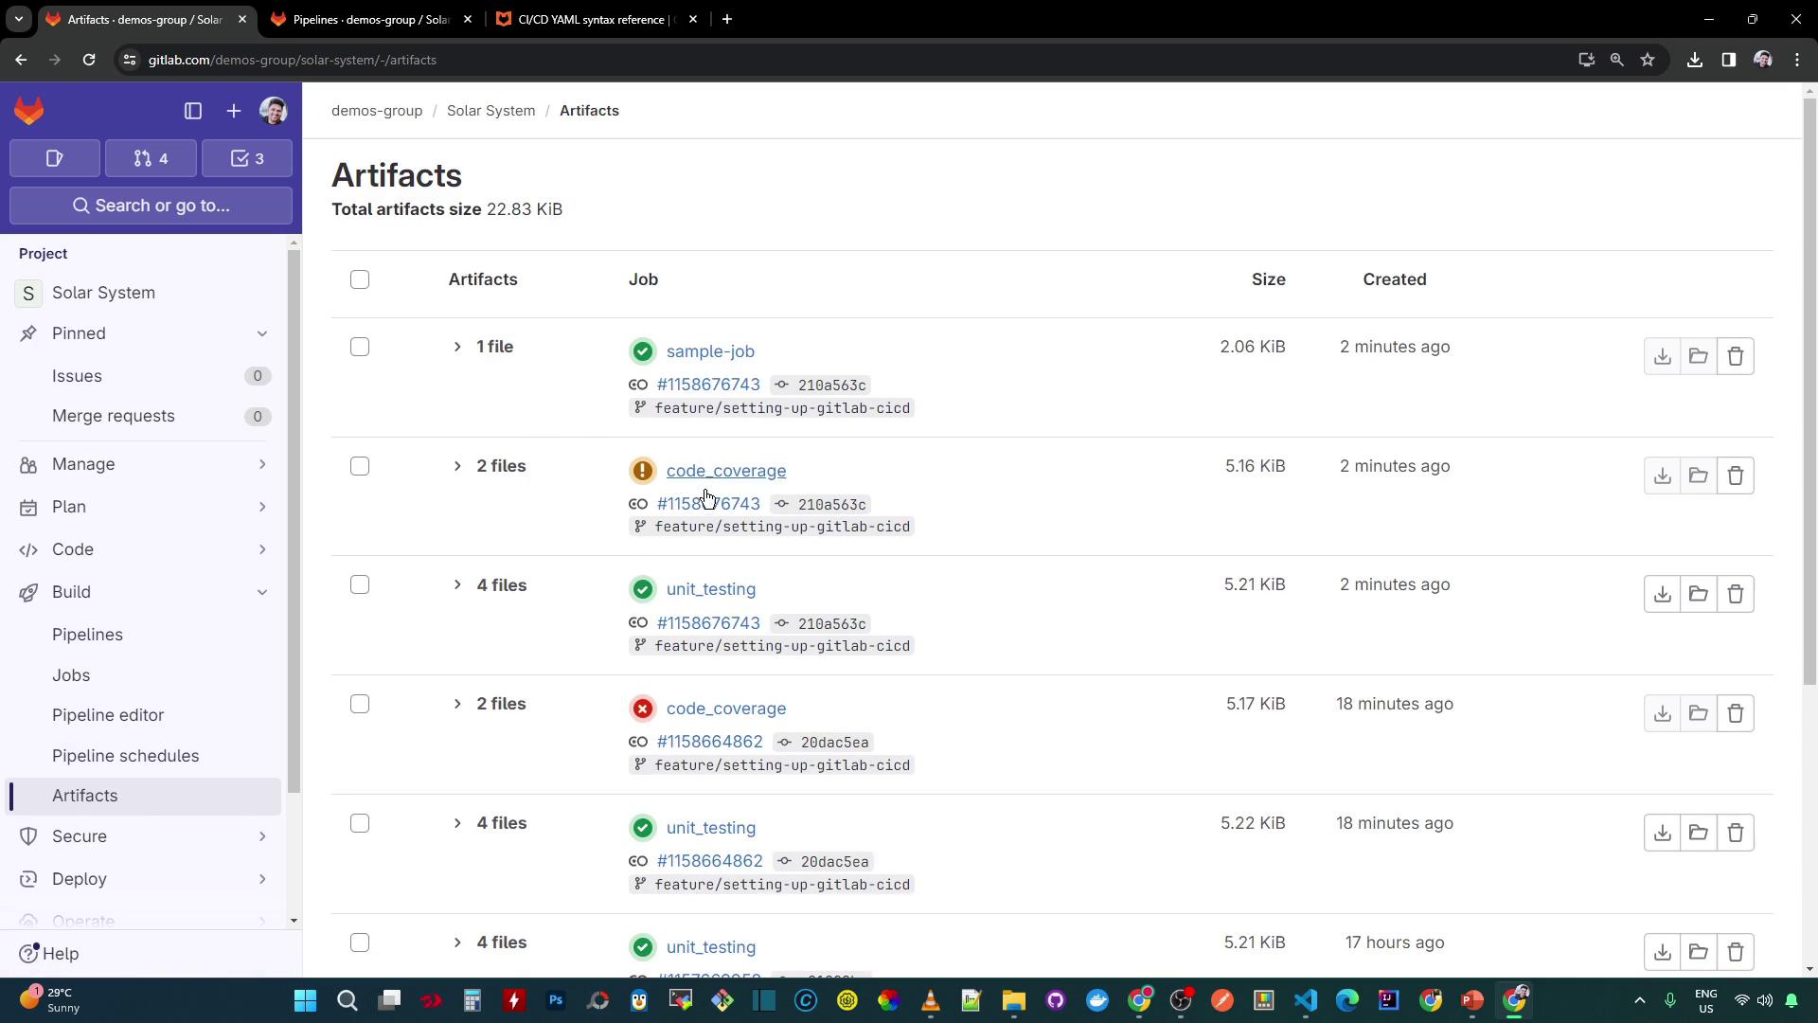Open merge requests counter showing 4
The width and height of the screenshot is (1818, 1023).
pyautogui.click(x=151, y=158)
